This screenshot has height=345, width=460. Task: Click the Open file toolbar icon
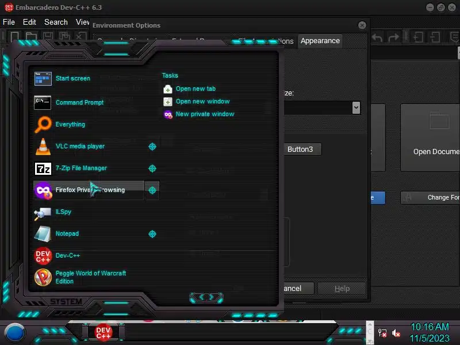(x=31, y=37)
